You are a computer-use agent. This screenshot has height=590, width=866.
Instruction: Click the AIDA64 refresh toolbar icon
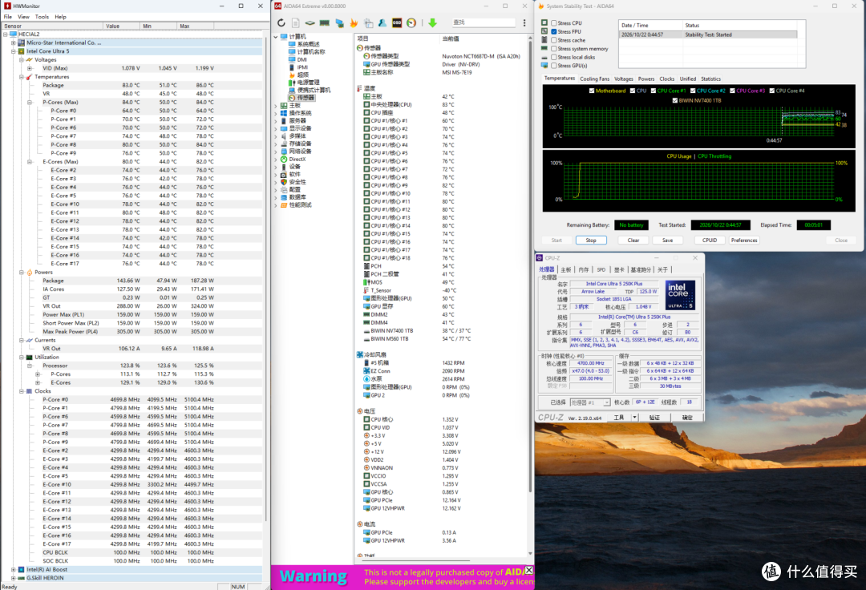(281, 22)
